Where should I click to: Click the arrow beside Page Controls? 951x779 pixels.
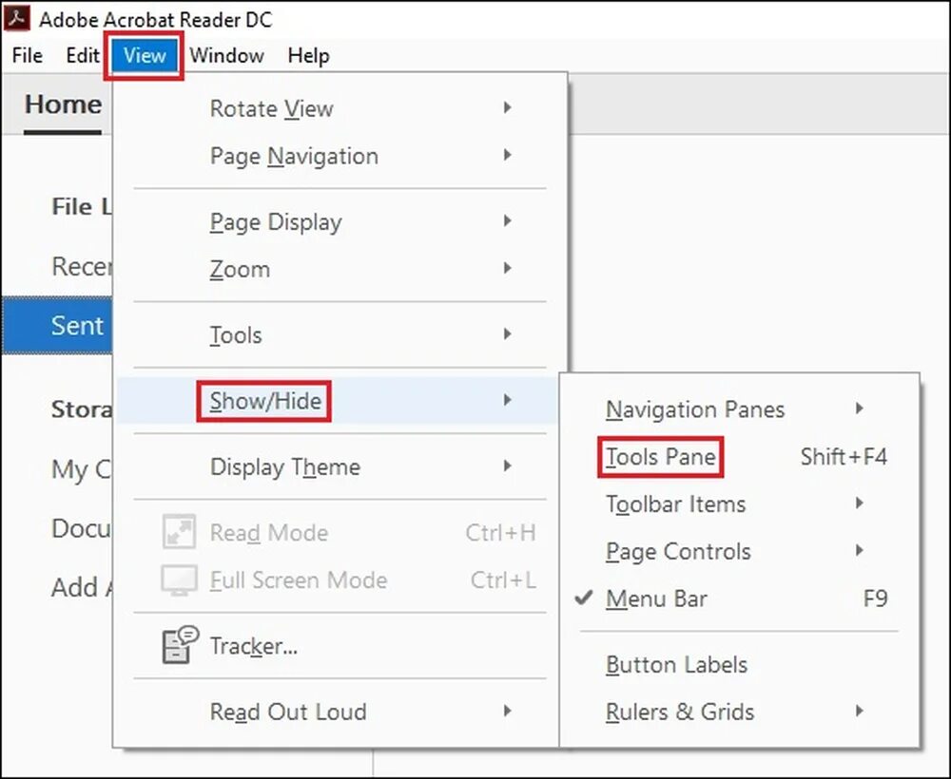pos(860,551)
